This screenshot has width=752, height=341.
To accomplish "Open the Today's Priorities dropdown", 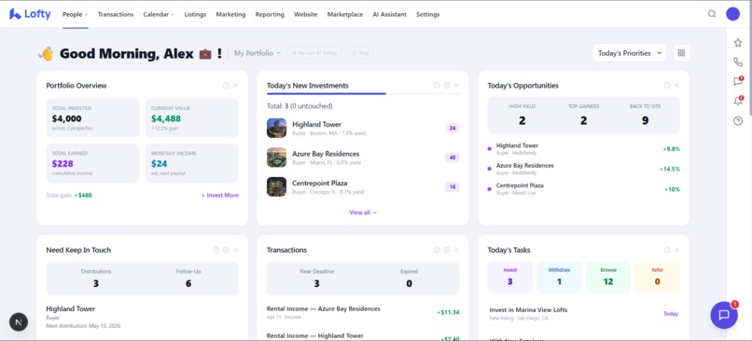I will (x=629, y=53).
